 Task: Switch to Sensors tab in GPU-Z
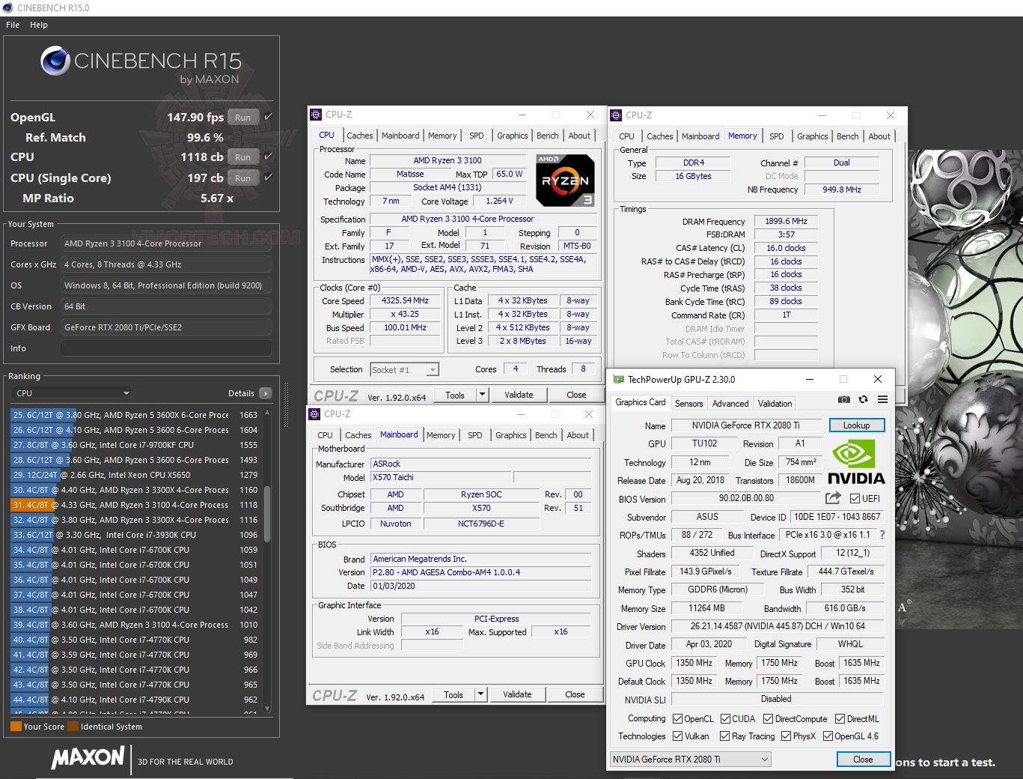coord(688,403)
